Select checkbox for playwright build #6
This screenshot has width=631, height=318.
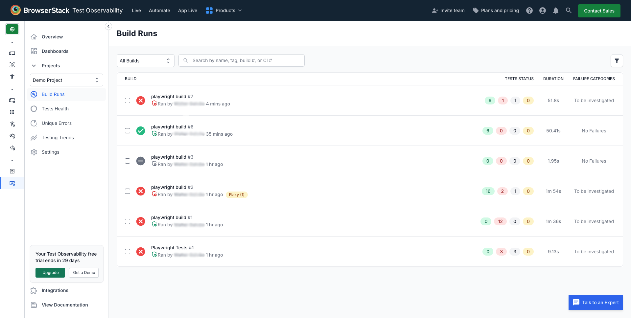tap(128, 131)
